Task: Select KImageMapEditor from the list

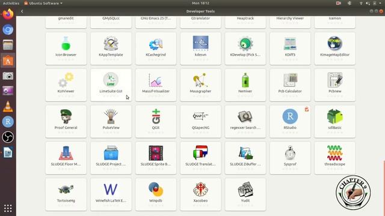Action: (x=335, y=49)
